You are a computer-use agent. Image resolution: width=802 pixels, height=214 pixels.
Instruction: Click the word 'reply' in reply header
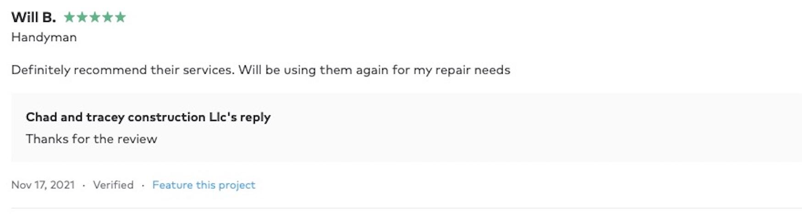click(x=255, y=117)
